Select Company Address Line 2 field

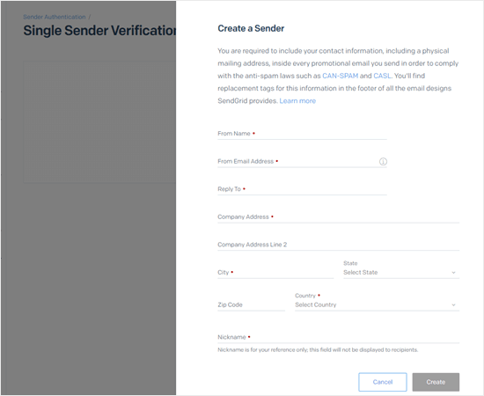click(338, 245)
